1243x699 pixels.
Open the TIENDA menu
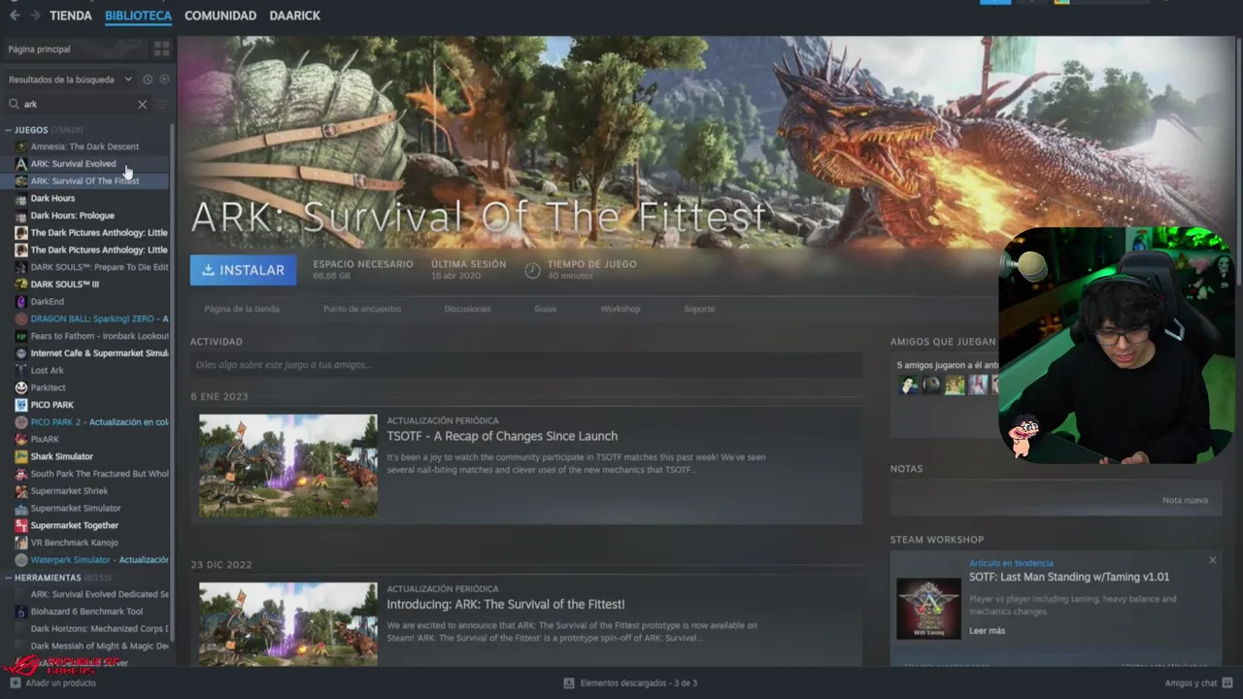pyautogui.click(x=71, y=16)
